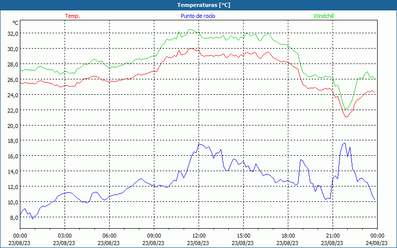Image resolution: width=397 pixels, height=248 pixels.
Task: Click the 14,0 value on temperature axis
Action: [13, 172]
